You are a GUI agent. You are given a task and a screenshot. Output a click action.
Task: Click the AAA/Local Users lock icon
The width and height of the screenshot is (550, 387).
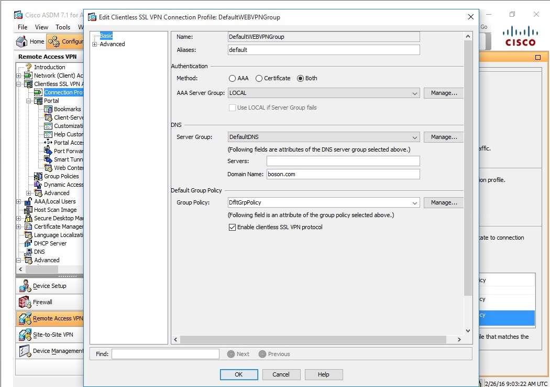coord(28,201)
